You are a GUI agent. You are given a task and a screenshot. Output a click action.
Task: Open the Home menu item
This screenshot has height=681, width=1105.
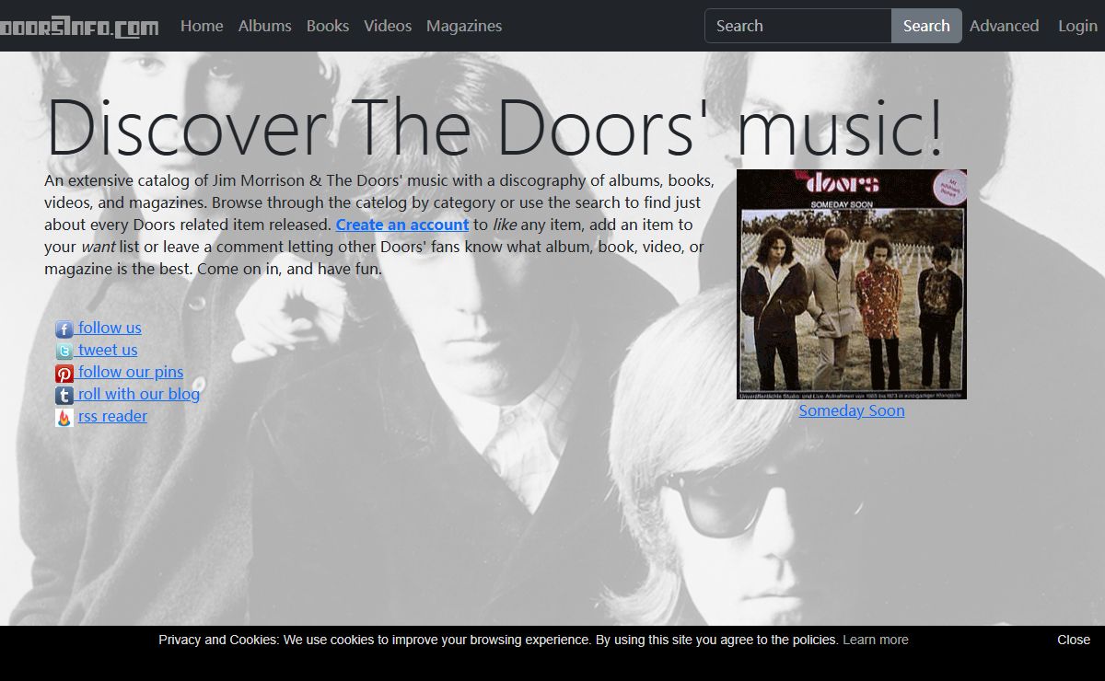202,26
